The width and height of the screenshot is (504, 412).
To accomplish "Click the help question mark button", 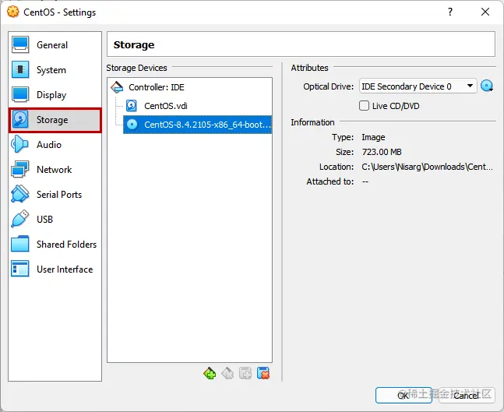I will (450, 12).
